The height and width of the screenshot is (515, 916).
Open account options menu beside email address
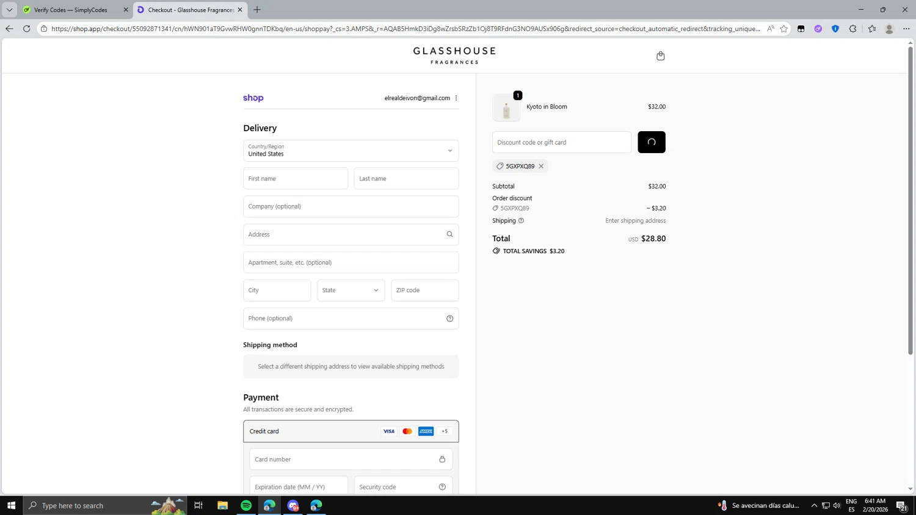coord(456,98)
